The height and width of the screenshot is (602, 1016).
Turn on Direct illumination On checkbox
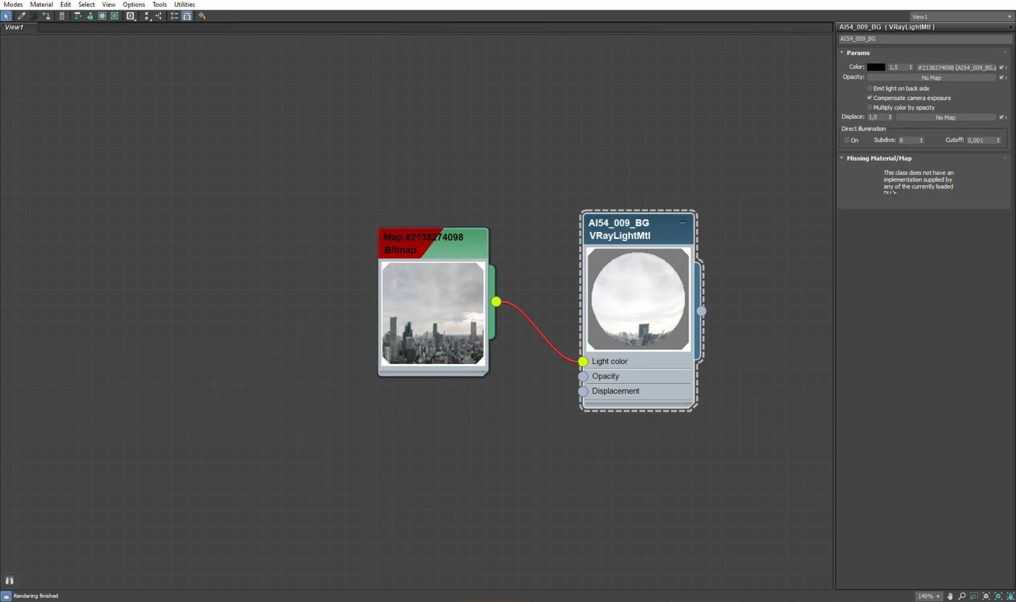click(847, 140)
